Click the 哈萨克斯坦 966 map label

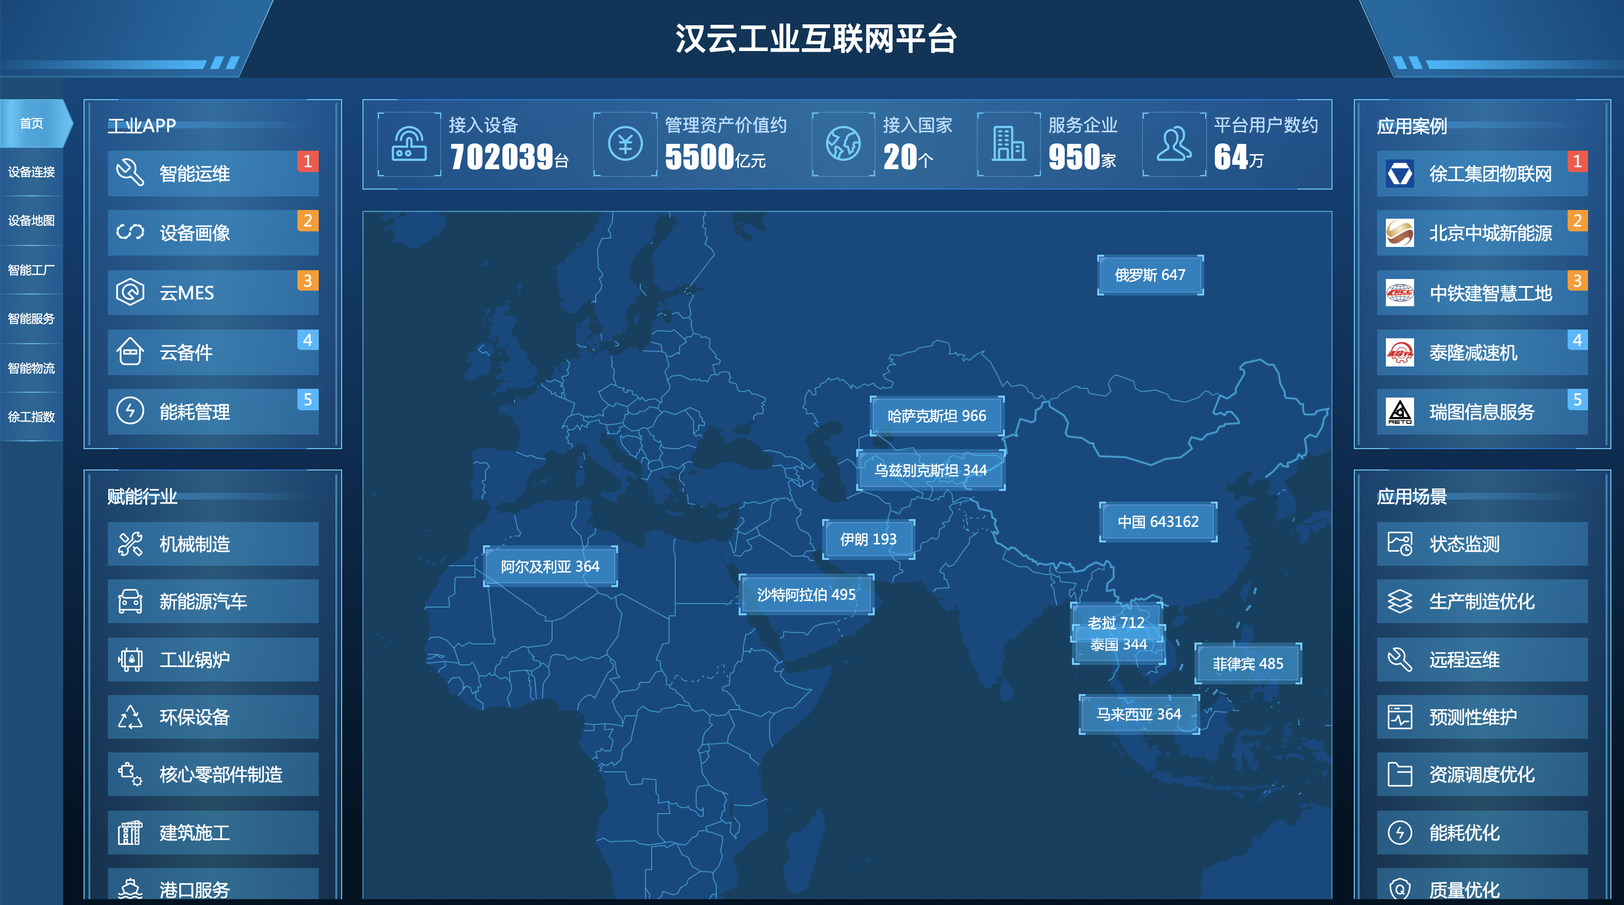pos(937,416)
